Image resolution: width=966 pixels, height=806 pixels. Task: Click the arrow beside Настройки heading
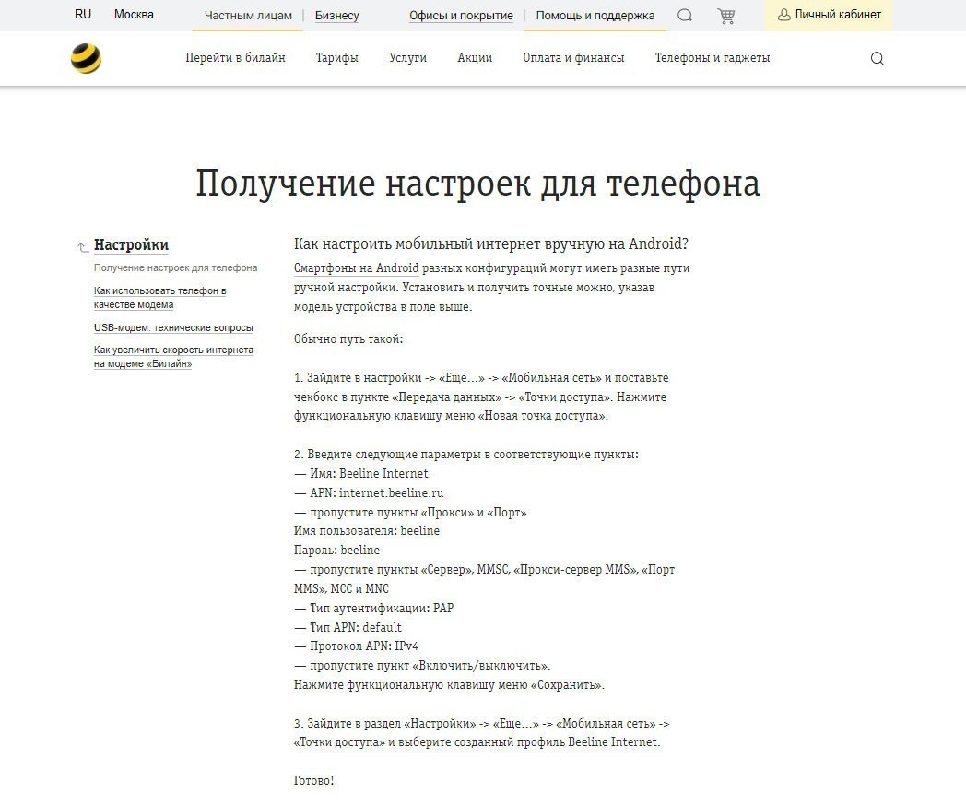tap(80, 247)
